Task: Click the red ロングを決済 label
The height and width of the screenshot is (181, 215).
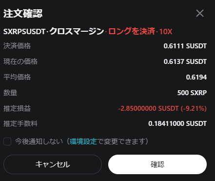Action: tap(132, 31)
